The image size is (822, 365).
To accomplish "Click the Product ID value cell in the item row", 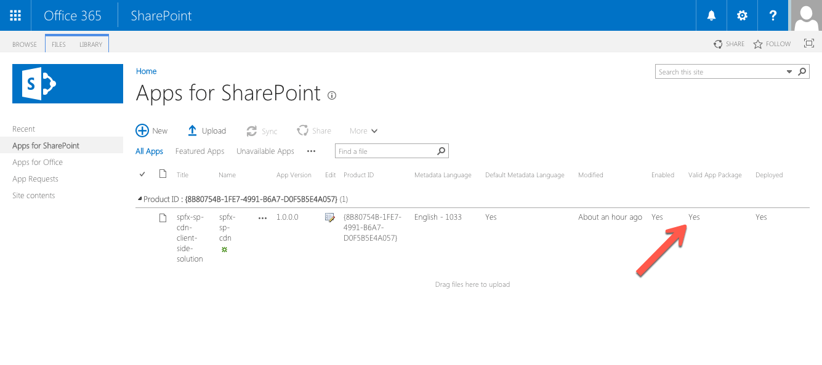I will coord(373,227).
